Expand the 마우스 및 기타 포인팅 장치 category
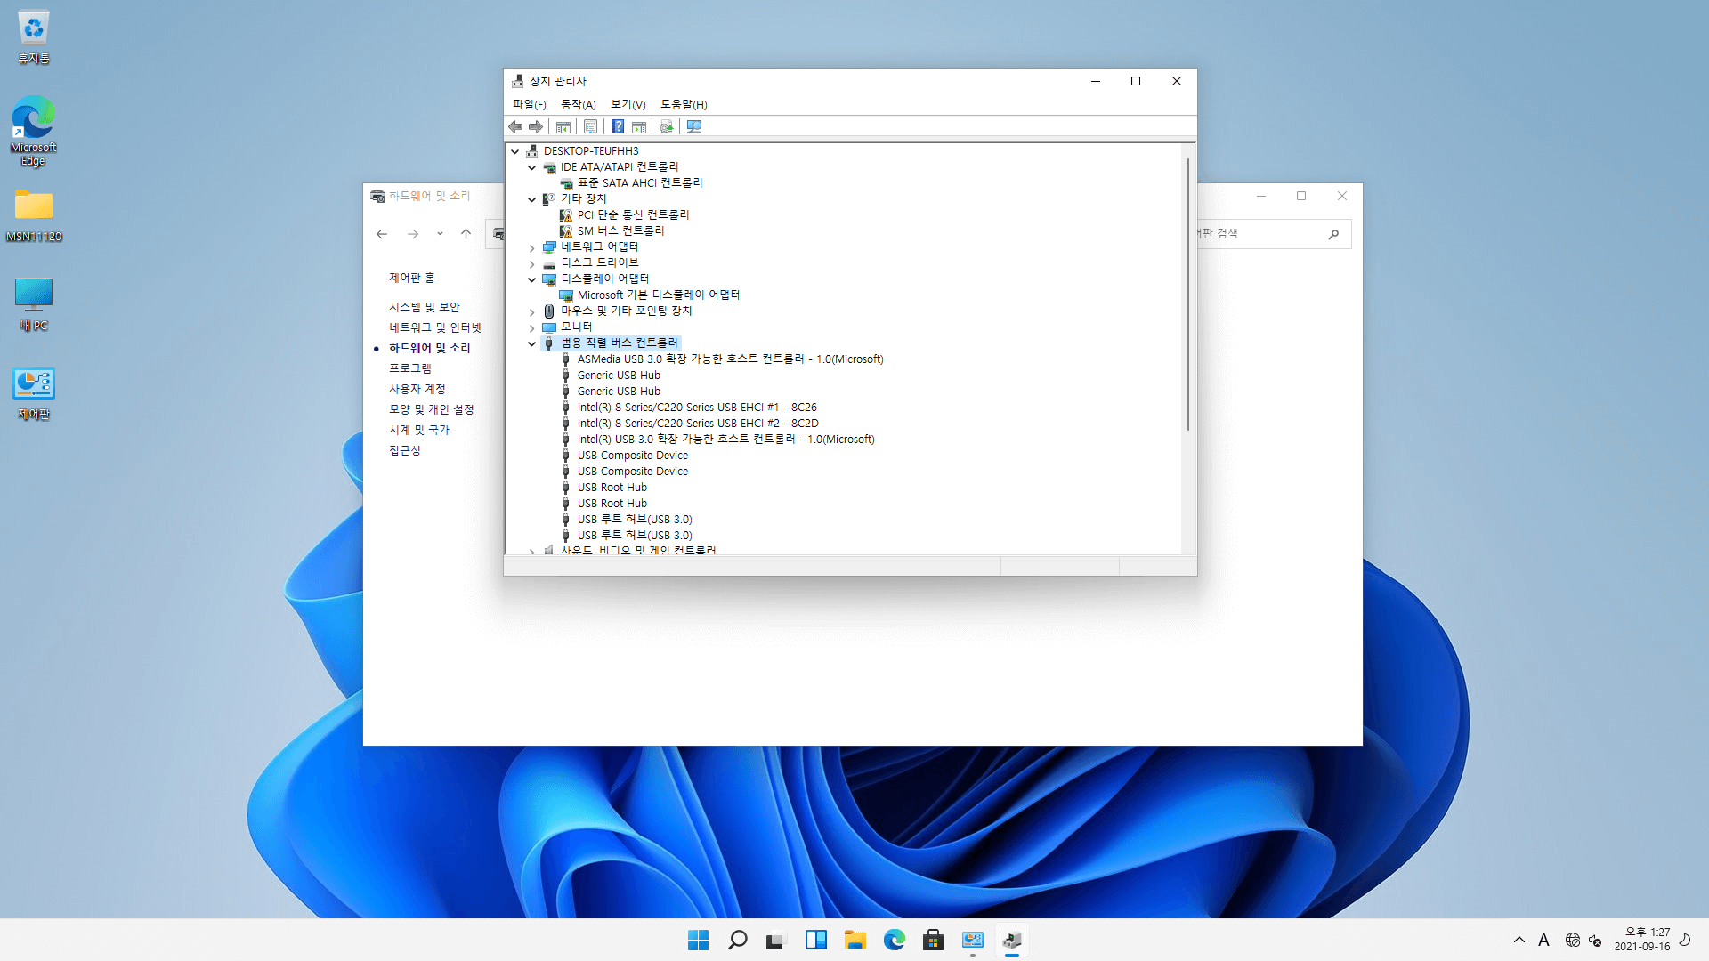The width and height of the screenshot is (1709, 961). 532,311
